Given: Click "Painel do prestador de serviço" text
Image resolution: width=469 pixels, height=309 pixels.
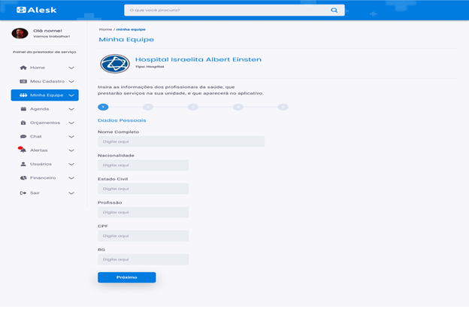Looking at the screenshot, I should [44, 52].
